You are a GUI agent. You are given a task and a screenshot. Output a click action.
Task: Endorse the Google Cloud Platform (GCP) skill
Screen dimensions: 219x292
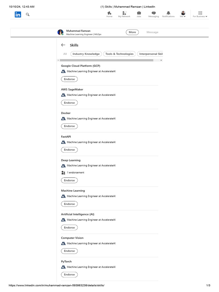[x=69, y=79]
